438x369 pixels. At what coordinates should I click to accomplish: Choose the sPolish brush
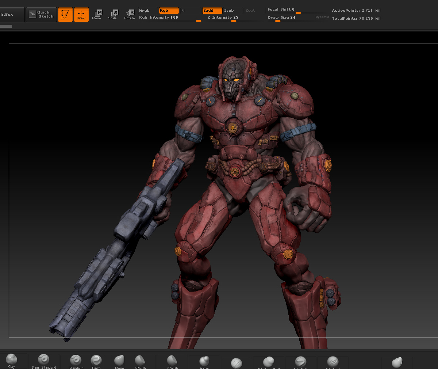tap(172, 362)
